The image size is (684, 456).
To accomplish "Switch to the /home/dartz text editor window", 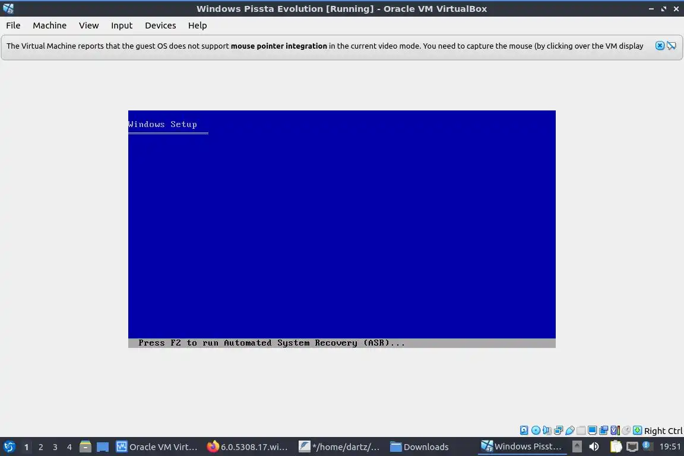I will (340, 446).
